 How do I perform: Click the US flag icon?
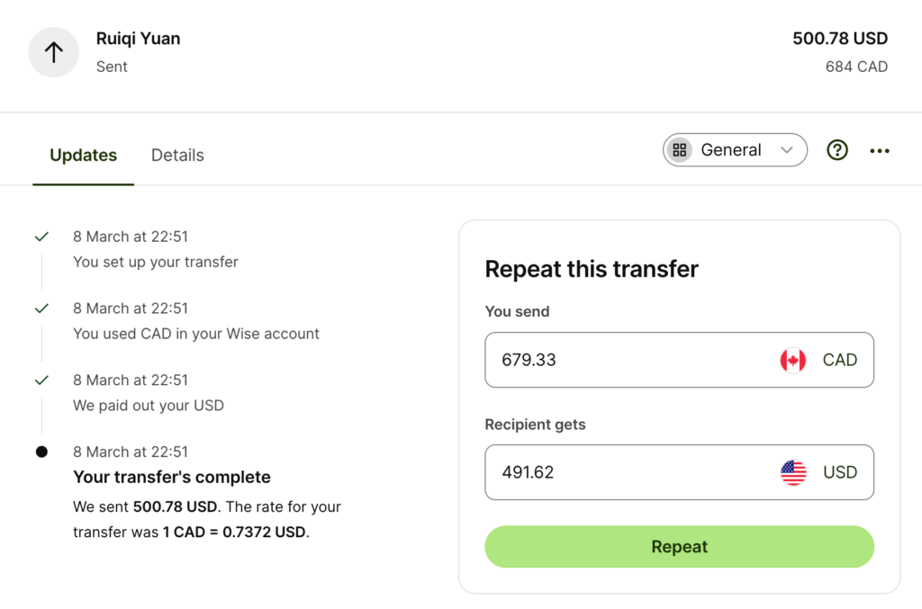pyautogui.click(x=793, y=471)
